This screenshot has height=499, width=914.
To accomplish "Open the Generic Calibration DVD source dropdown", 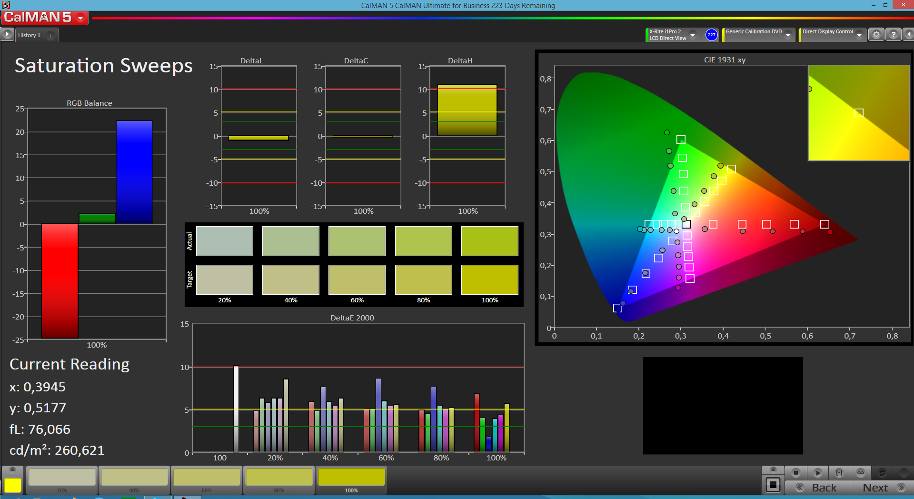I will (788, 35).
